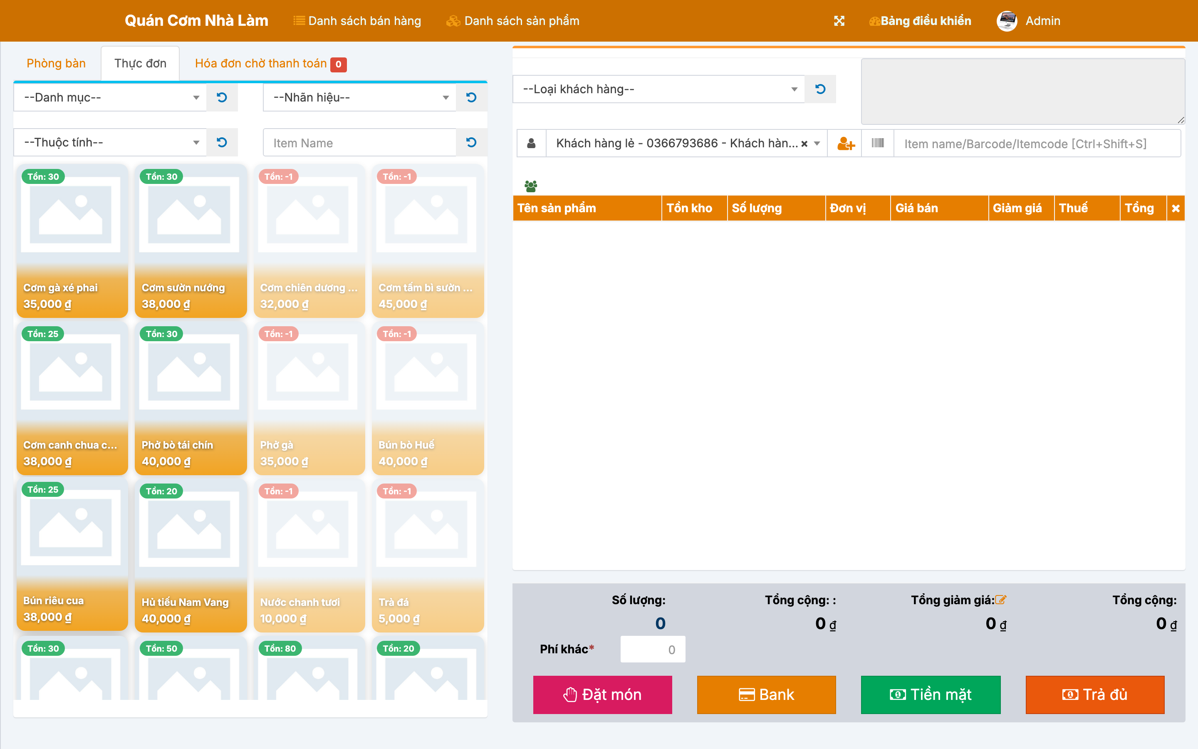This screenshot has height=749, width=1198.
Task: Select the Phở gà item card
Action: coord(309,398)
